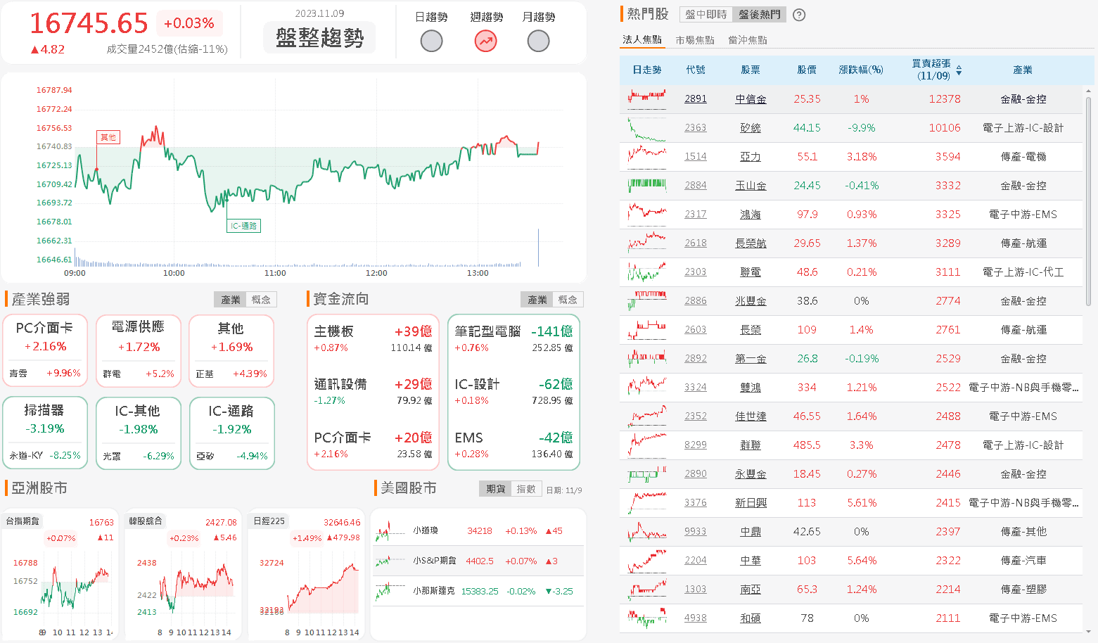
Task: Click the 玉山金 daily trend mini chart
Action: pos(647,186)
